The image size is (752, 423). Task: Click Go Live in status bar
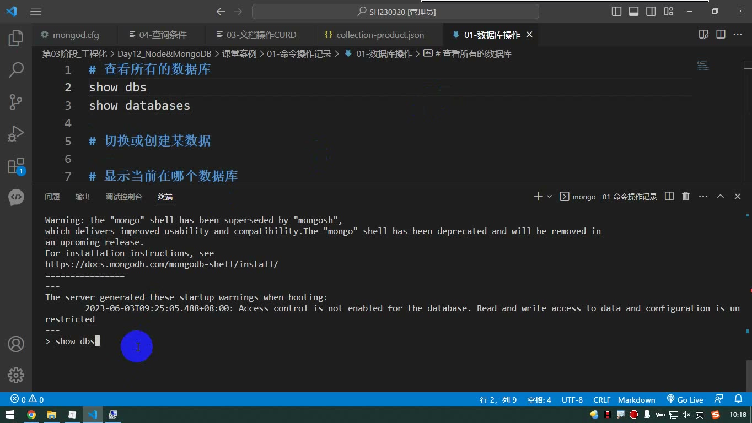point(685,399)
